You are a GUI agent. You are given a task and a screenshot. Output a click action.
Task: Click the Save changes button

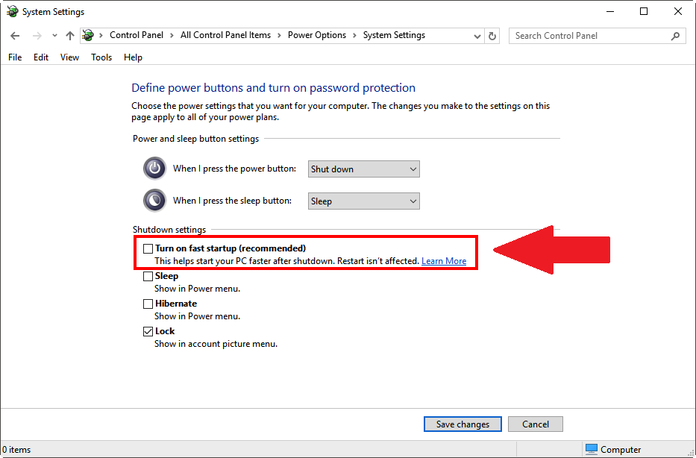coord(463,424)
